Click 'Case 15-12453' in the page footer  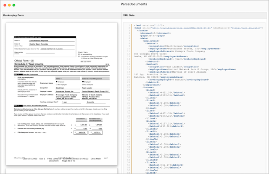click(x=30, y=159)
